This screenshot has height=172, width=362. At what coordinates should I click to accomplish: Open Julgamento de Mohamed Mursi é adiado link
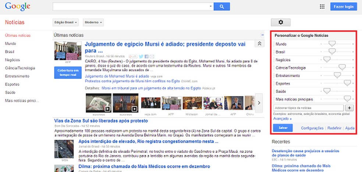point(117,76)
